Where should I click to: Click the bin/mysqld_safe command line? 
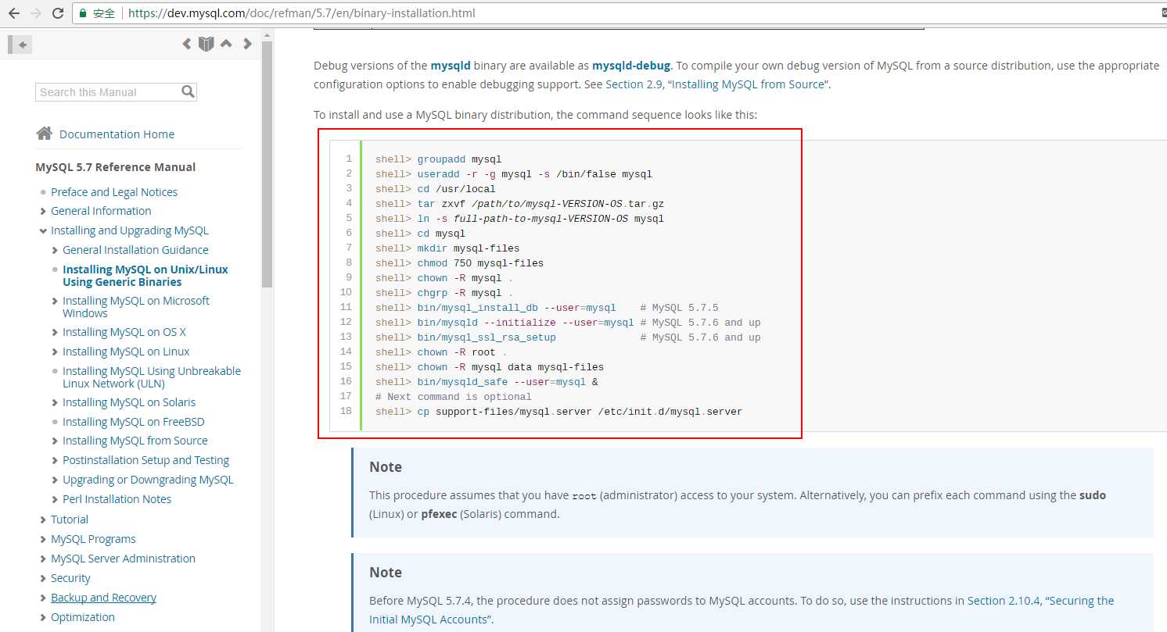coord(487,382)
